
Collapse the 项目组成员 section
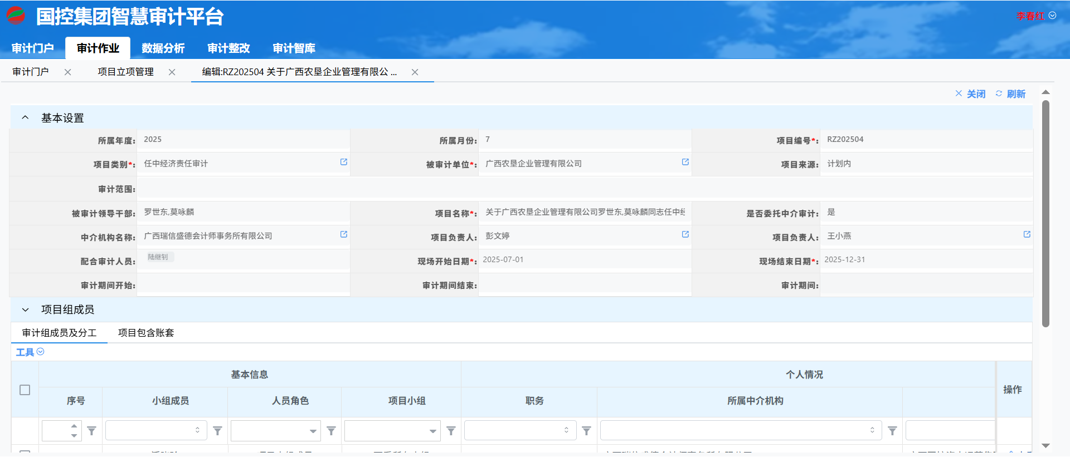(25, 309)
